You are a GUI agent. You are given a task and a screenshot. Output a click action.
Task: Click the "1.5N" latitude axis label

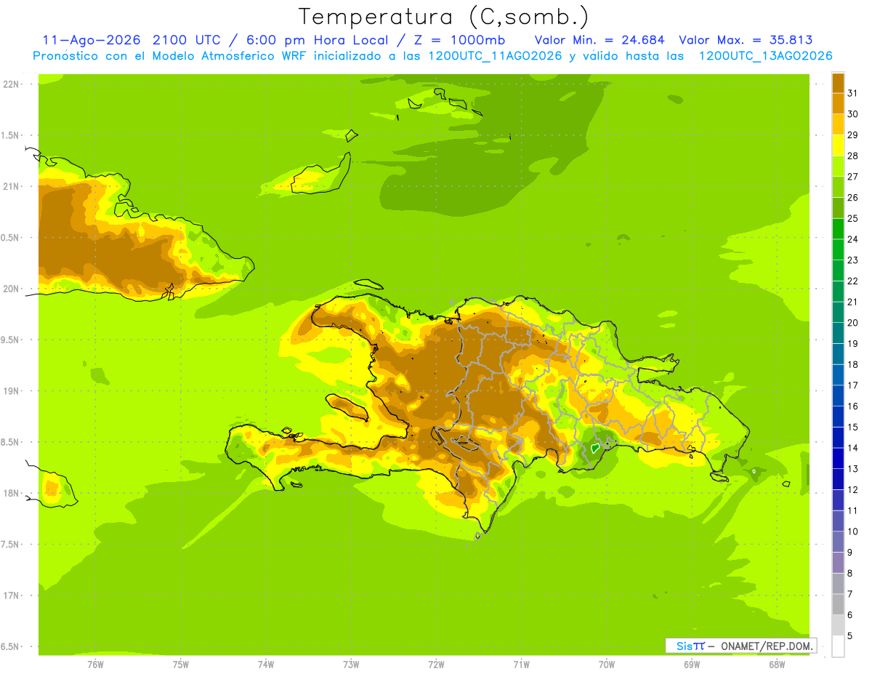11,135
